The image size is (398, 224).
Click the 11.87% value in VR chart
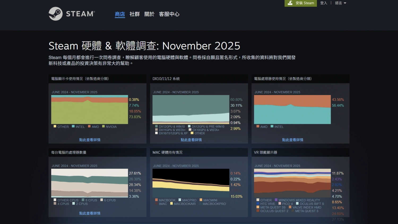pyautogui.click(x=338, y=173)
